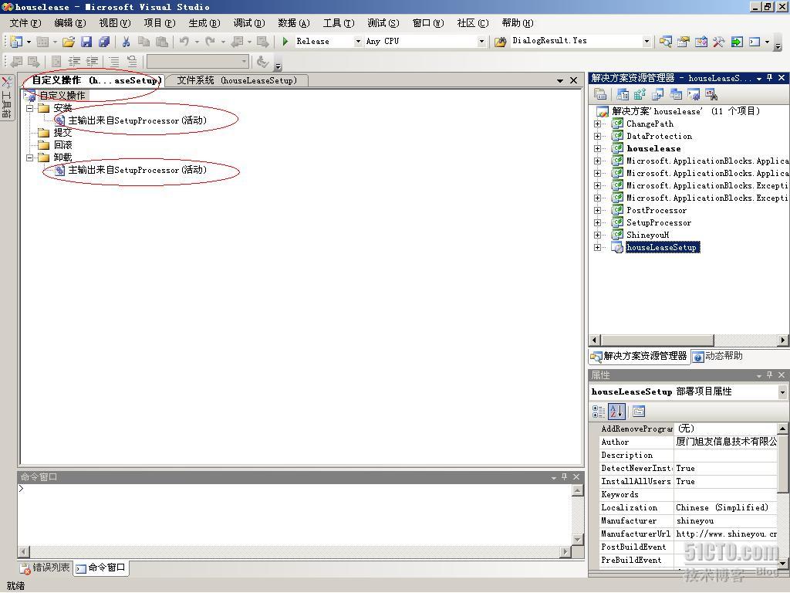Collapse the 安装 folder node
The width and height of the screenshot is (790, 593).
(30, 108)
